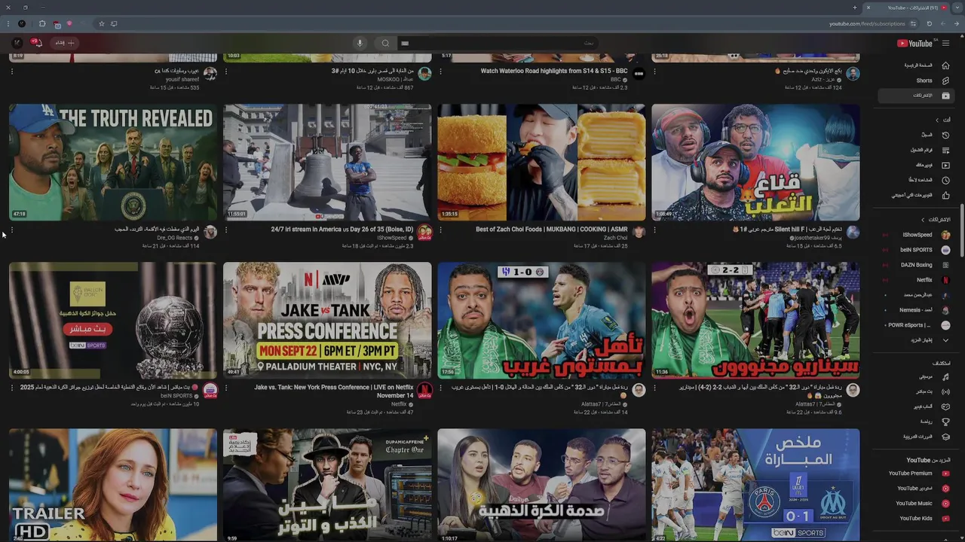This screenshot has width=965, height=542.
Task: Open the History sidebar item
Action: [917, 135]
